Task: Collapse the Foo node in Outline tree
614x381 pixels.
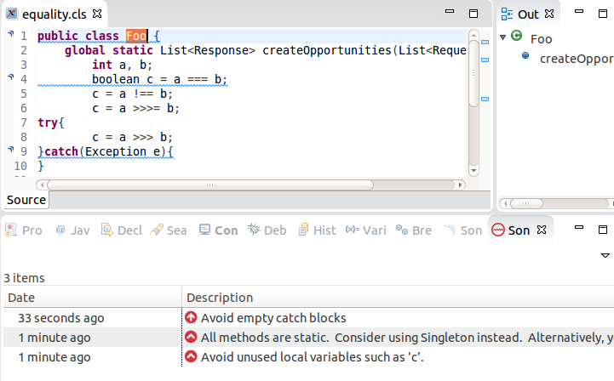Action: (x=503, y=37)
